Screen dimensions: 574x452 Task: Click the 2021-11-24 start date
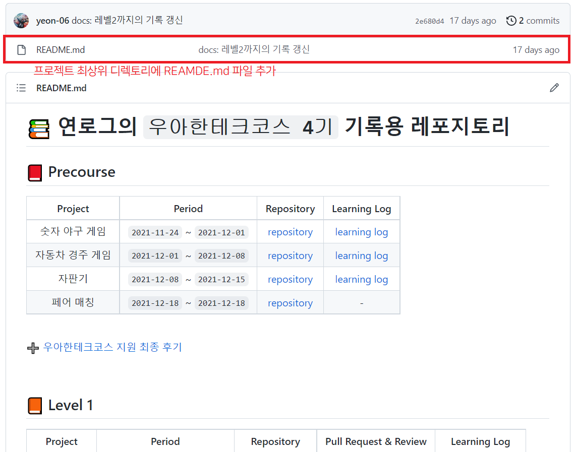[155, 233]
